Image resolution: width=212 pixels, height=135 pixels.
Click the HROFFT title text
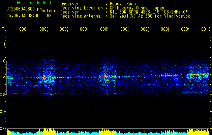click(35, 3)
